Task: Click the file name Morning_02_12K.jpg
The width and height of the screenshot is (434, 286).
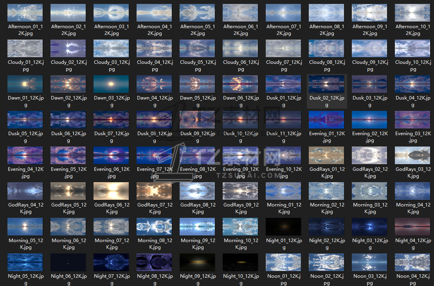Action: (x=327, y=208)
